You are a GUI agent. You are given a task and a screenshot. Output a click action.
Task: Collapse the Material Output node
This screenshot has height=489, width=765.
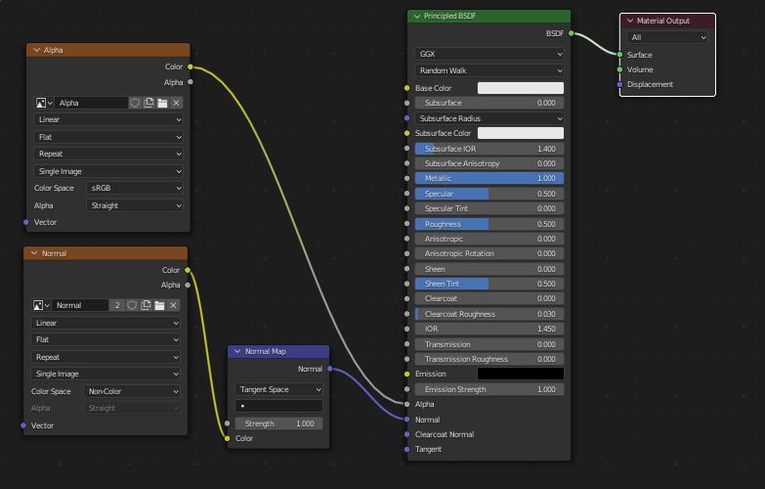point(630,21)
